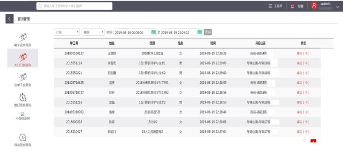
Task: Open the start time calendar picker icon
Action: (x=153, y=33)
